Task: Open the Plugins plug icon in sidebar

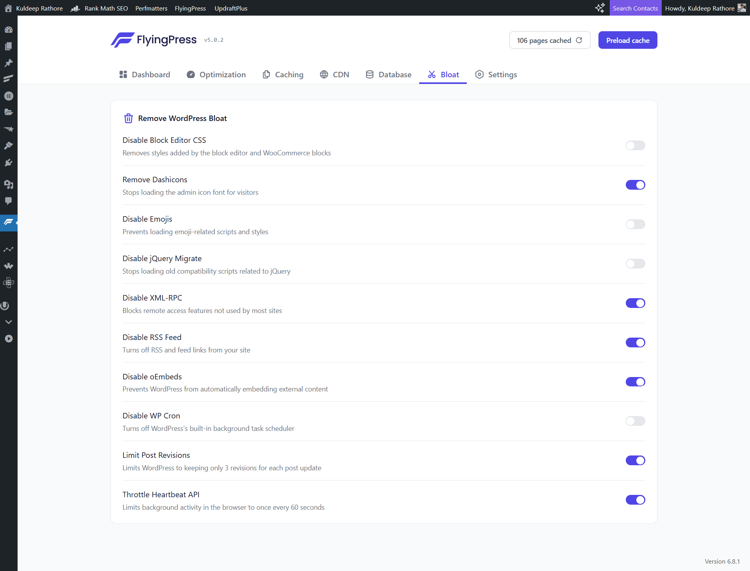Action: point(9,162)
